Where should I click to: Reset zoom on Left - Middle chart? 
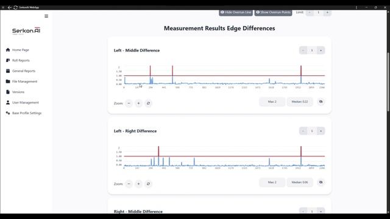[148, 103]
